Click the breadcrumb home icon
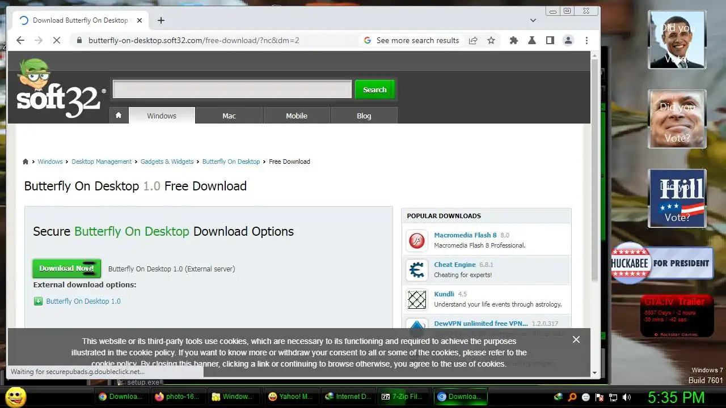Viewport: 726px width, 408px height. (x=26, y=161)
